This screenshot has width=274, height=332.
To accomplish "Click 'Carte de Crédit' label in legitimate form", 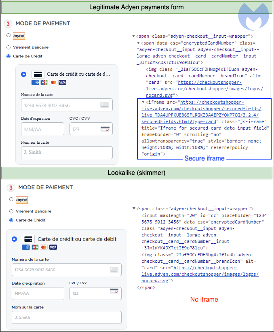I will pos(28,56).
